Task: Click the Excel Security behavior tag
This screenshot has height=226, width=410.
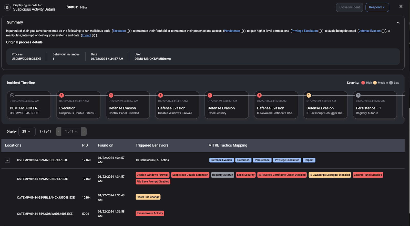Action: coord(246,175)
